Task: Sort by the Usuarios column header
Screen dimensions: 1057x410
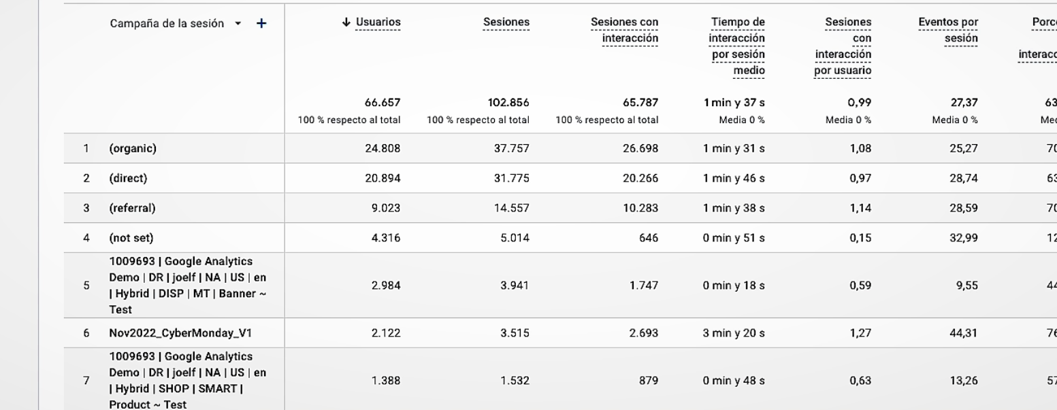Action: pyautogui.click(x=378, y=22)
